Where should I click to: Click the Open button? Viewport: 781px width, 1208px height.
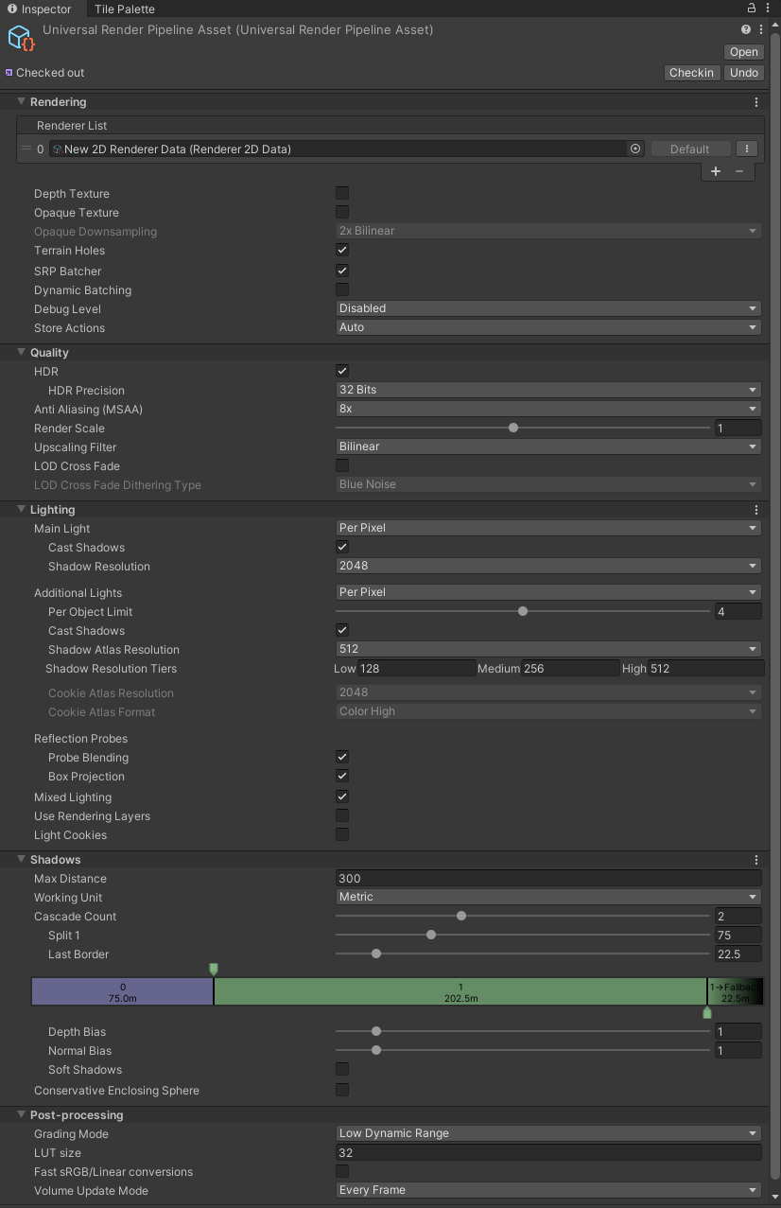[x=743, y=52]
